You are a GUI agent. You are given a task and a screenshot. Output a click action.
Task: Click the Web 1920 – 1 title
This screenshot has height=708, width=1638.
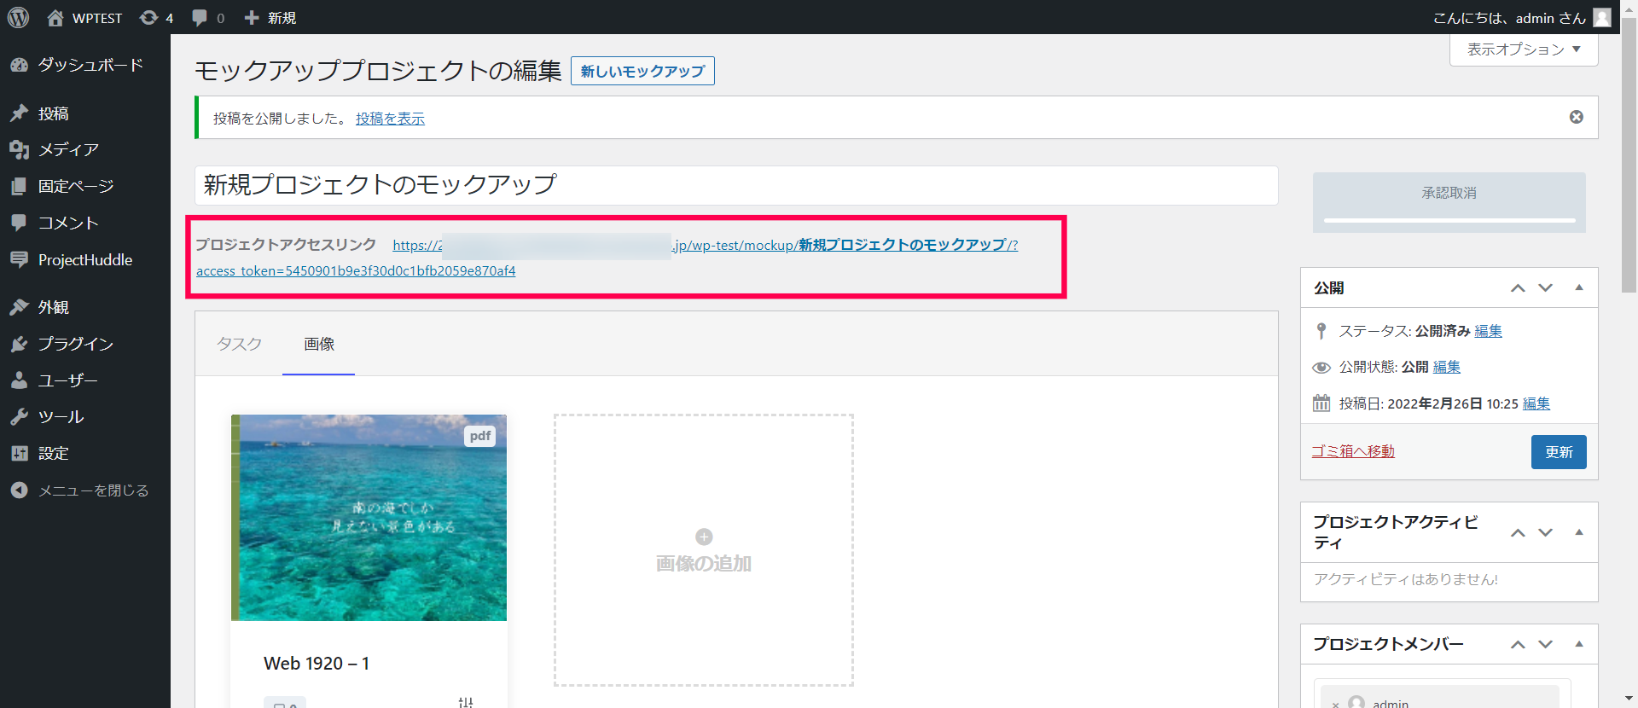317,664
